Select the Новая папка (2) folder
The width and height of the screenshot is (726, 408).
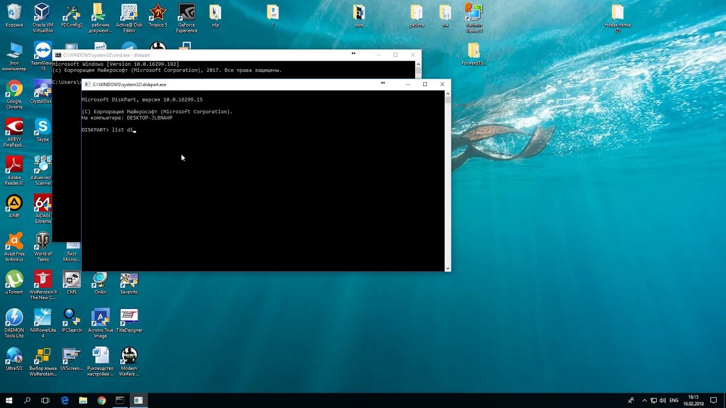[x=618, y=18]
